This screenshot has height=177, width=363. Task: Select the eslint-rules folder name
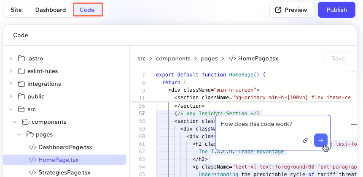(43, 71)
